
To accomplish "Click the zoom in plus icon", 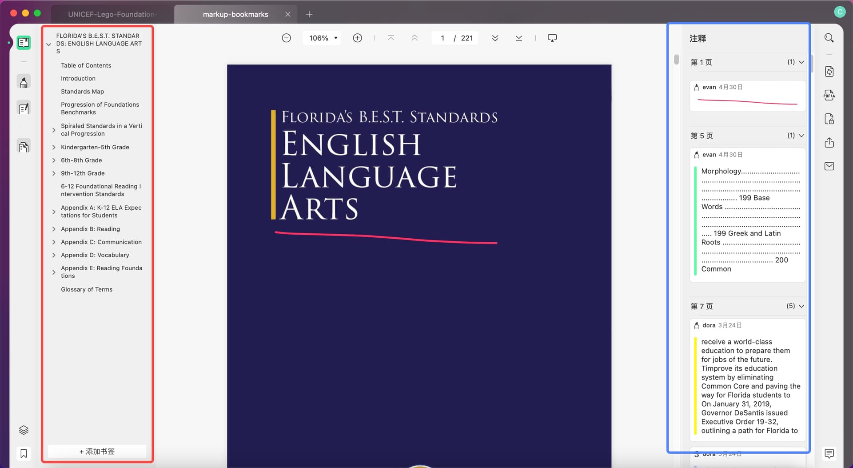I will (x=357, y=38).
